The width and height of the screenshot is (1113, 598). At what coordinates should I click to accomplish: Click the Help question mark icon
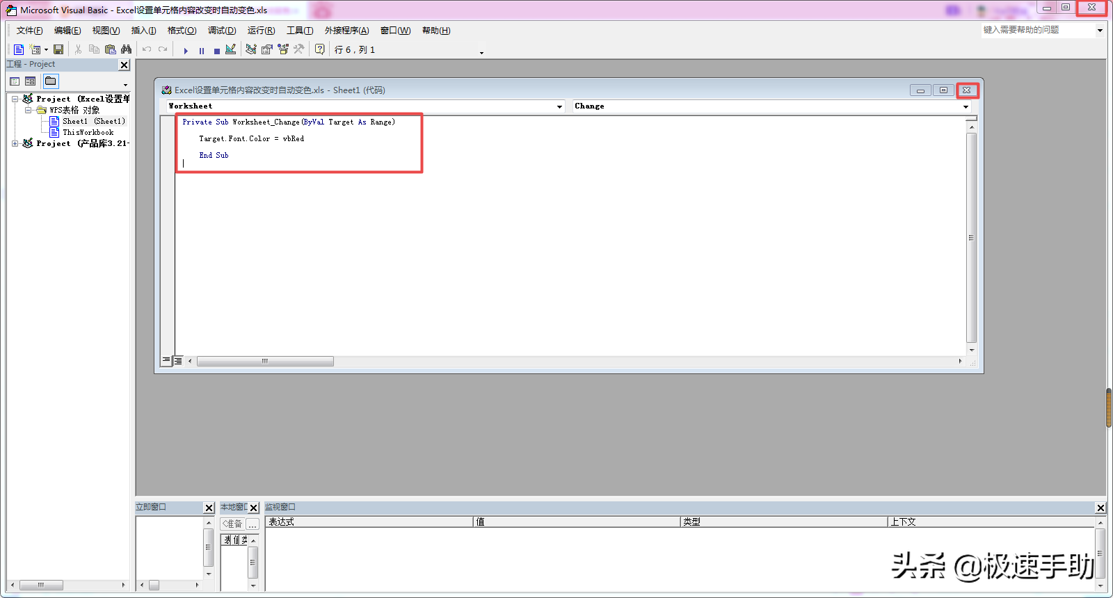[x=319, y=49]
